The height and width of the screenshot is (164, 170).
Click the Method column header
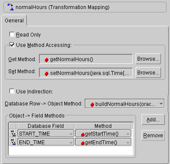coord(103,126)
